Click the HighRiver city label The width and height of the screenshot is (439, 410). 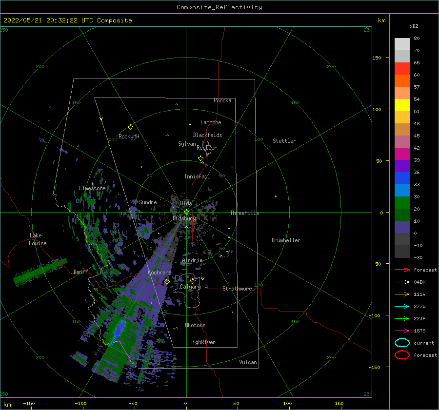[202, 342]
